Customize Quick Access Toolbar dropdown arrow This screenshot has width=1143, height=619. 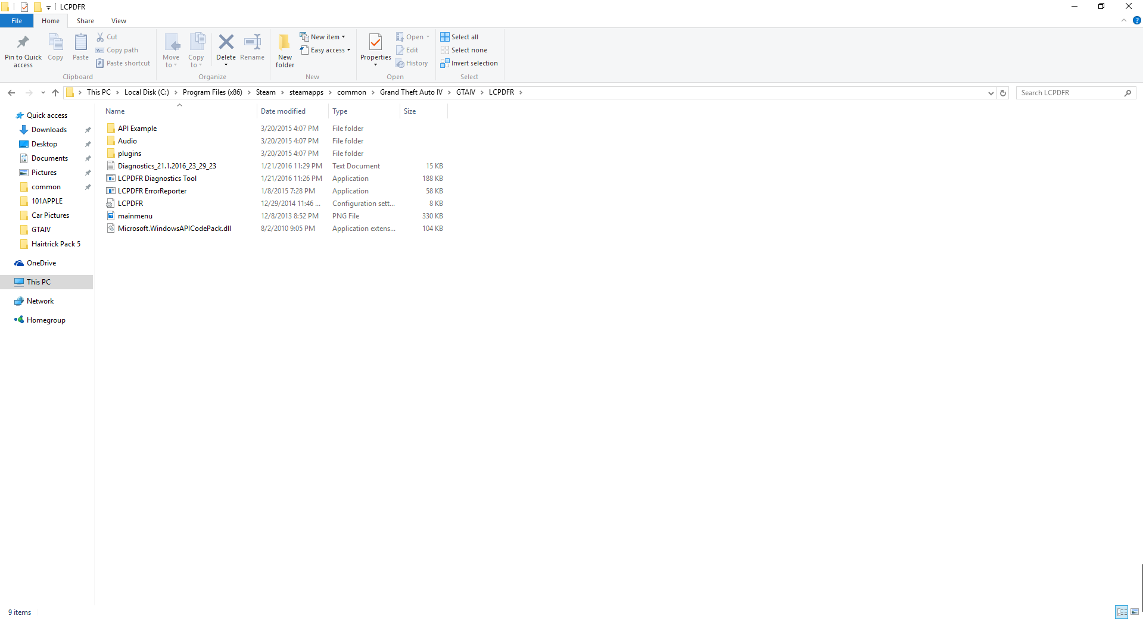click(x=48, y=7)
